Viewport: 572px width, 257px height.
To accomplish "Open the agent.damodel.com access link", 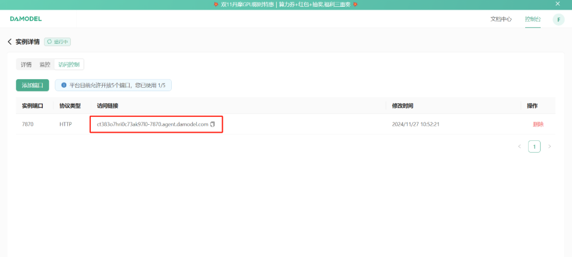I will 152,124.
